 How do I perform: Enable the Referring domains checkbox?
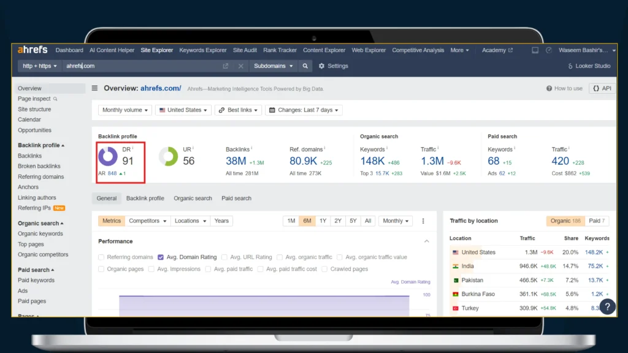pyautogui.click(x=102, y=257)
